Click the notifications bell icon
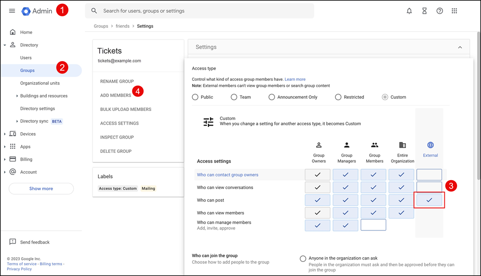The width and height of the screenshot is (481, 276). point(409,11)
